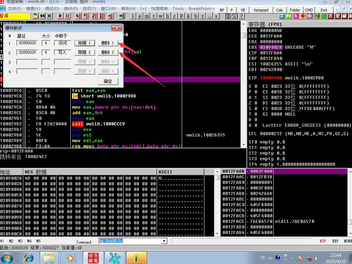The image size is (352, 264).
Task: Switch stack view to EBP
Action: tap(335, 241)
